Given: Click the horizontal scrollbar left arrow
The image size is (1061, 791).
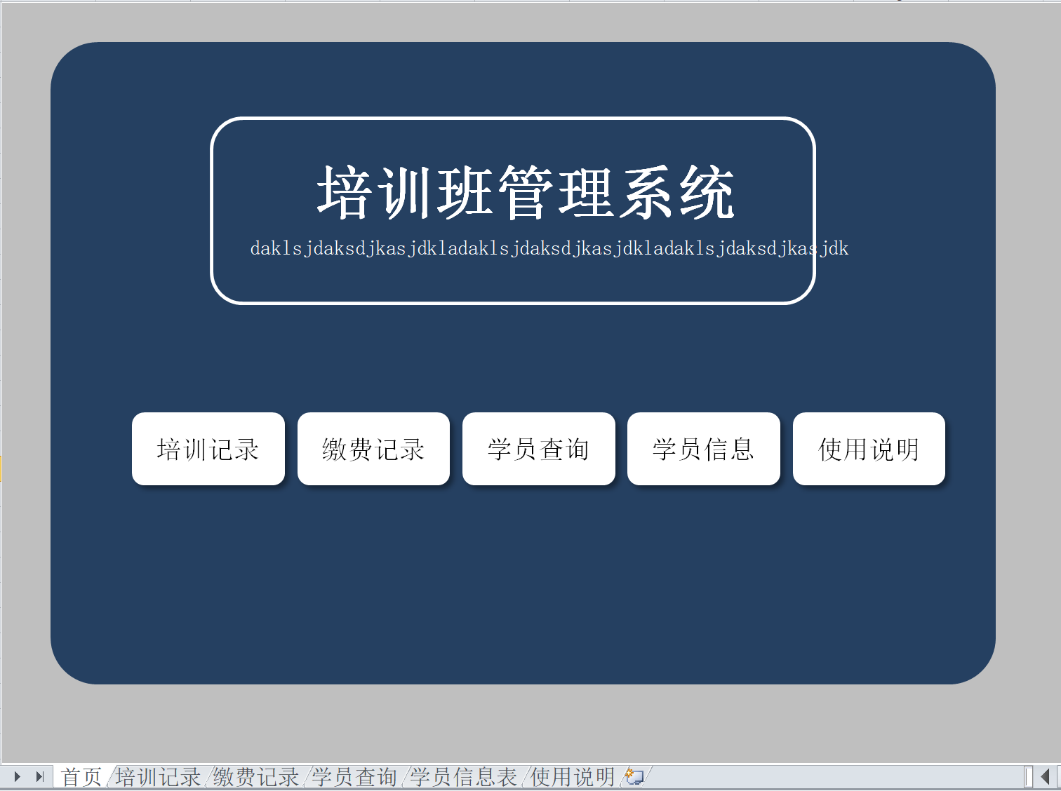Looking at the screenshot, I should (1046, 776).
